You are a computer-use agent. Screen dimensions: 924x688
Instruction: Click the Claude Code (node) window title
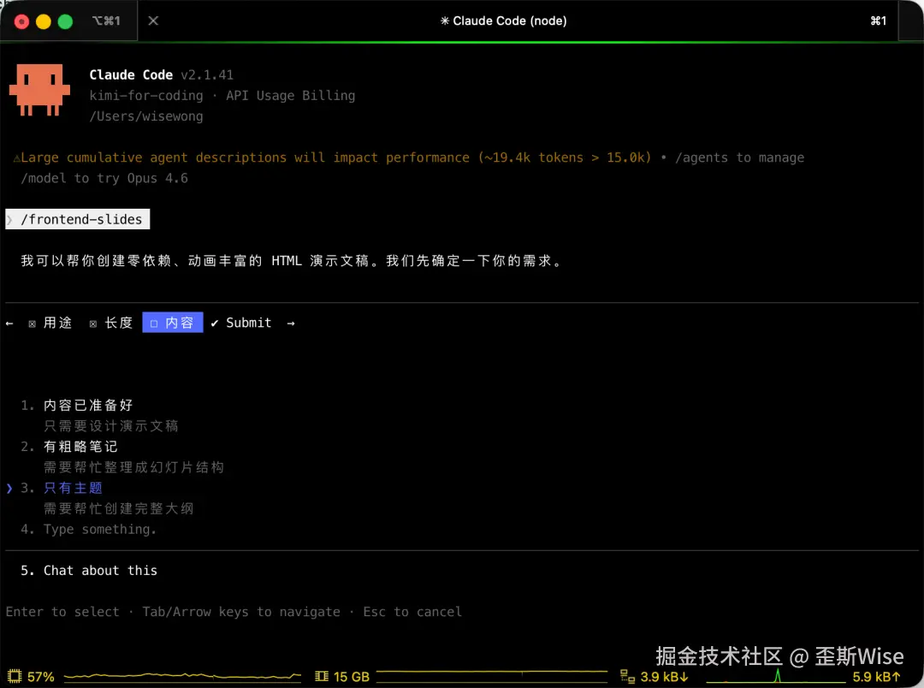[503, 21]
